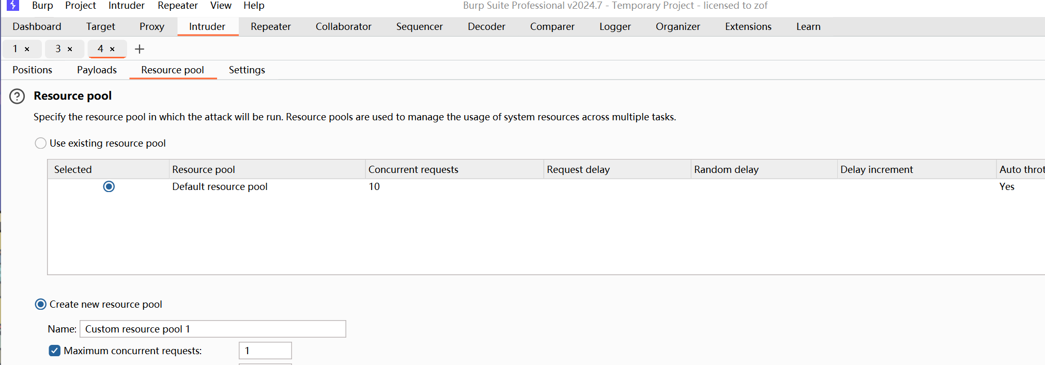The height and width of the screenshot is (365, 1045).
Task: Click the Selected column header
Action: pos(109,169)
